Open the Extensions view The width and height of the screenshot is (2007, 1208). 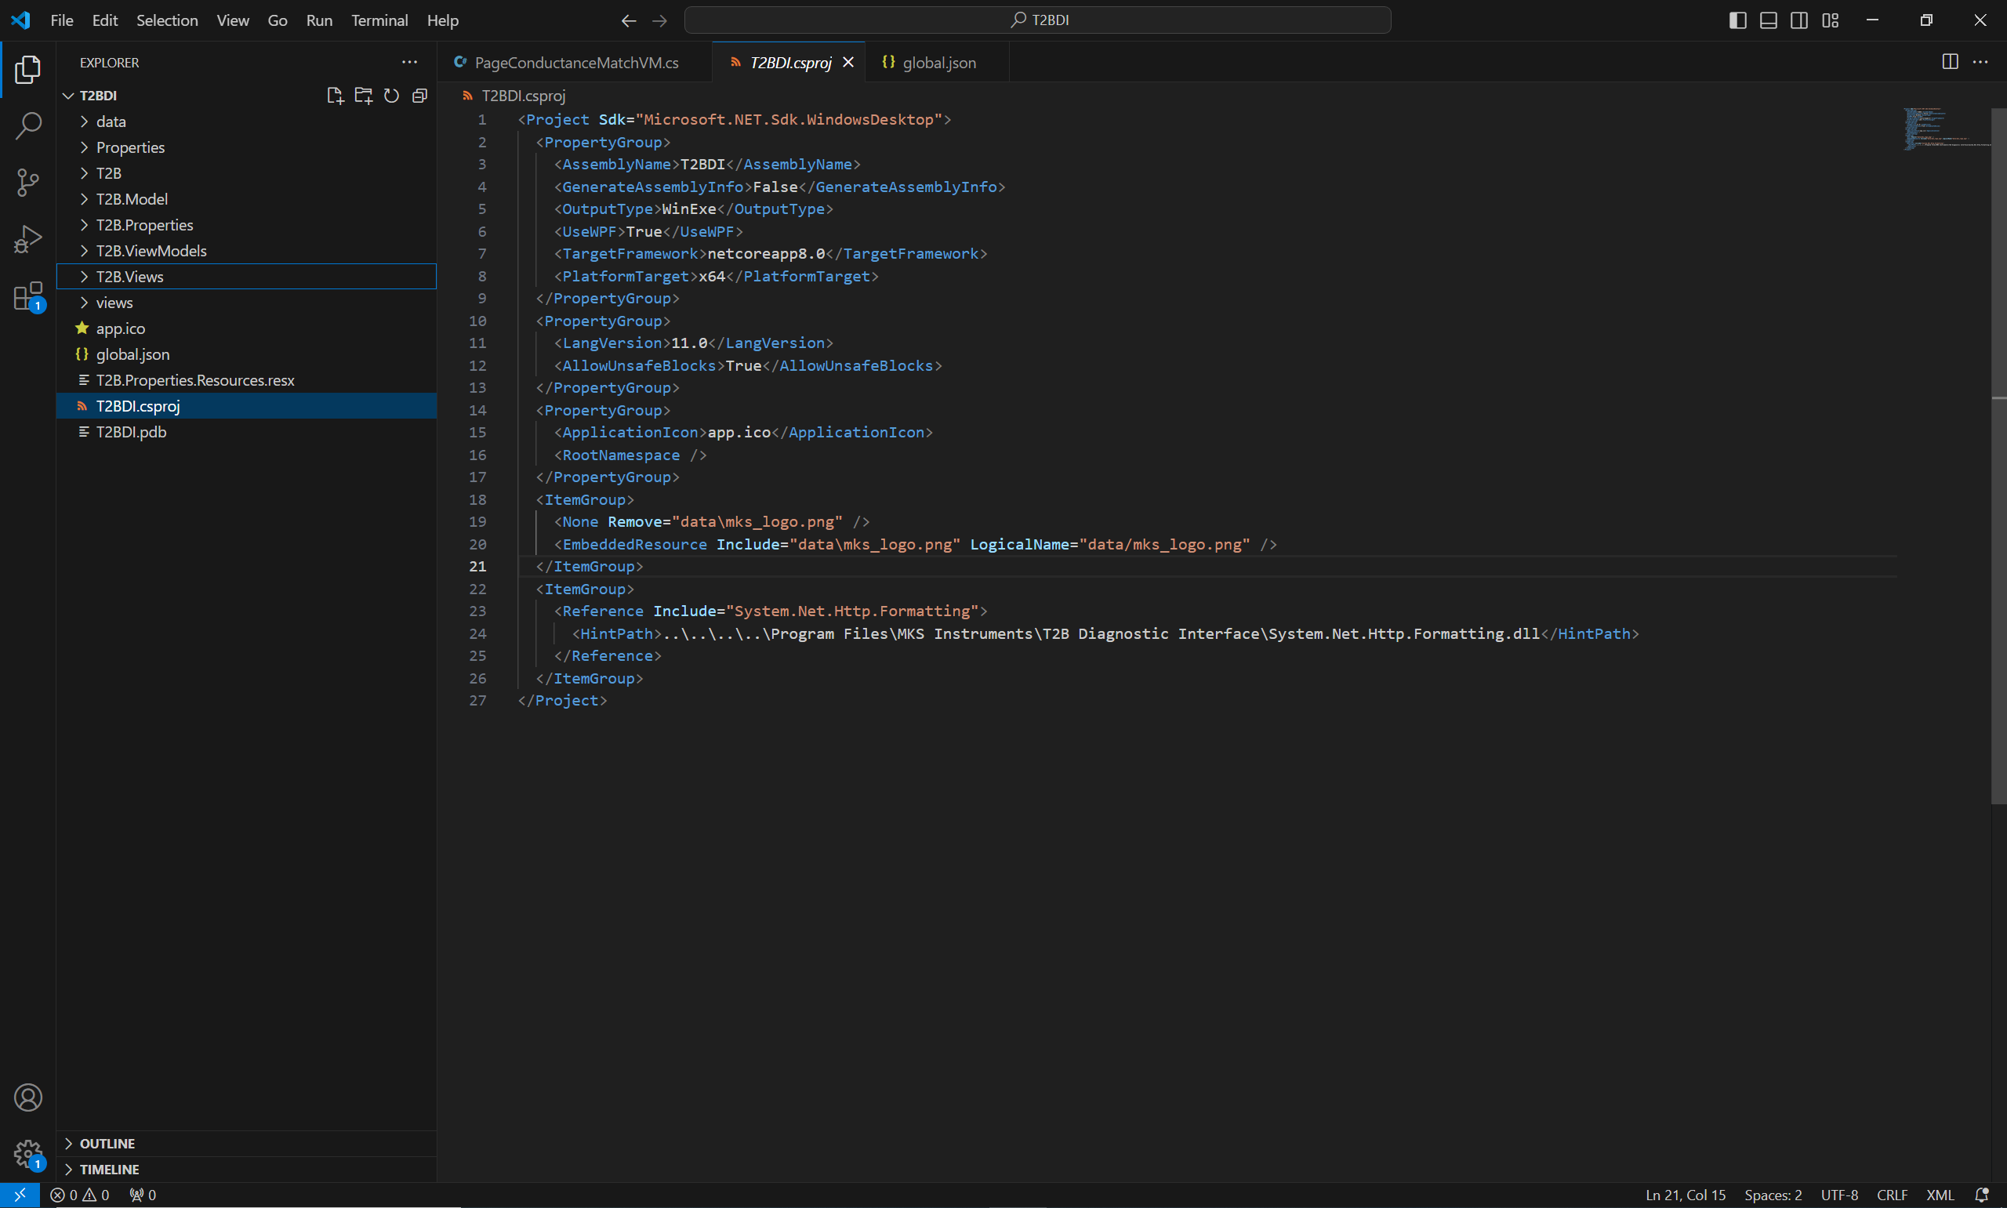pyautogui.click(x=27, y=296)
